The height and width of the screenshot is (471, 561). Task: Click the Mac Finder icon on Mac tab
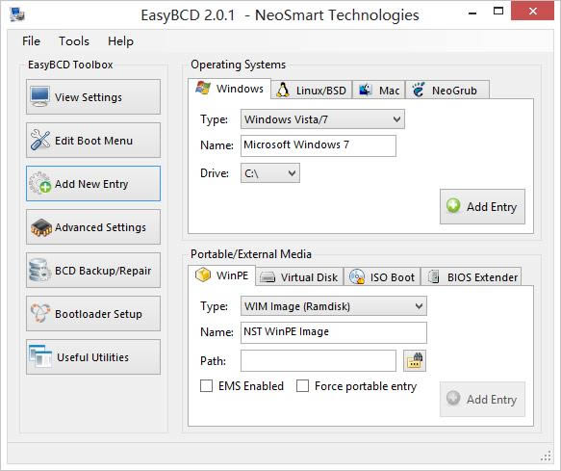coord(366,90)
